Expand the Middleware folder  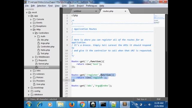(x=33, y=57)
